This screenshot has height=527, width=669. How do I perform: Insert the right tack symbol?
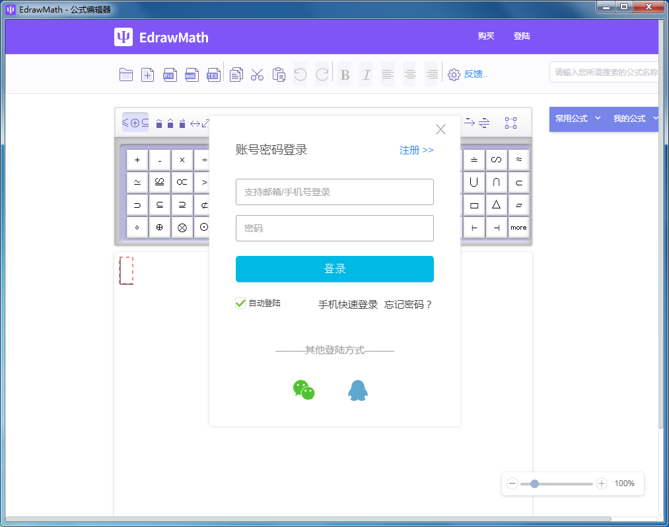click(474, 227)
